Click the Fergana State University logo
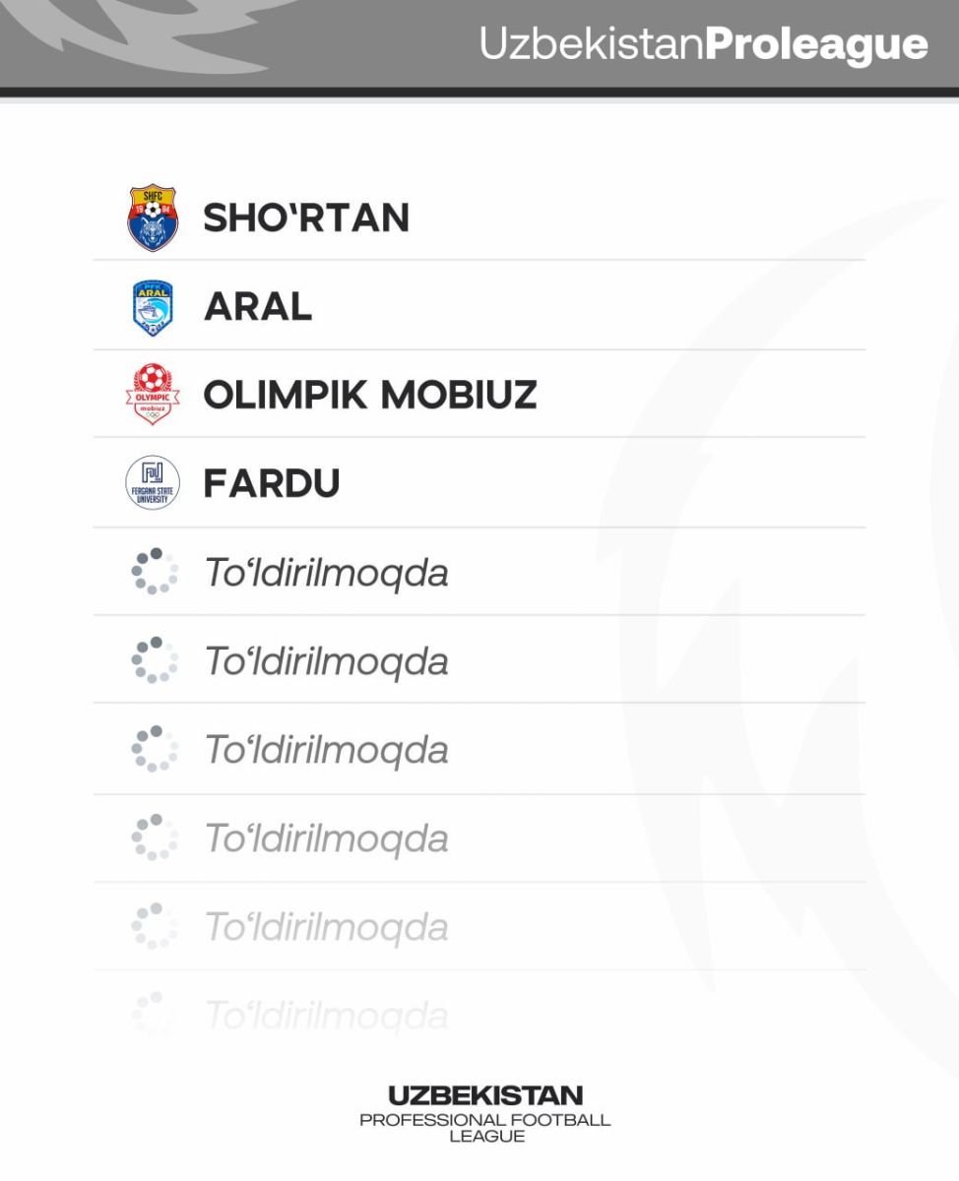 pyautogui.click(x=153, y=483)
